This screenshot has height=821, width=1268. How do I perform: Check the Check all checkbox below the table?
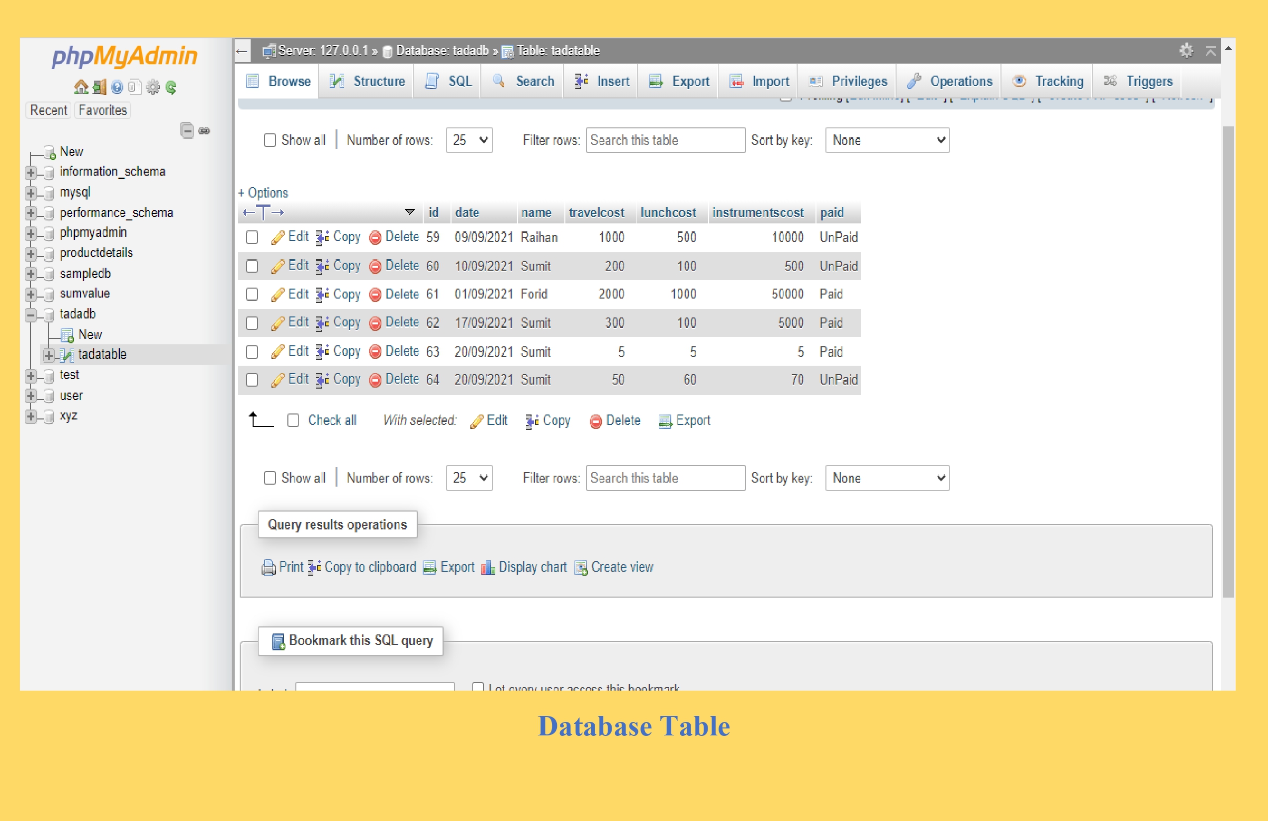293,420
